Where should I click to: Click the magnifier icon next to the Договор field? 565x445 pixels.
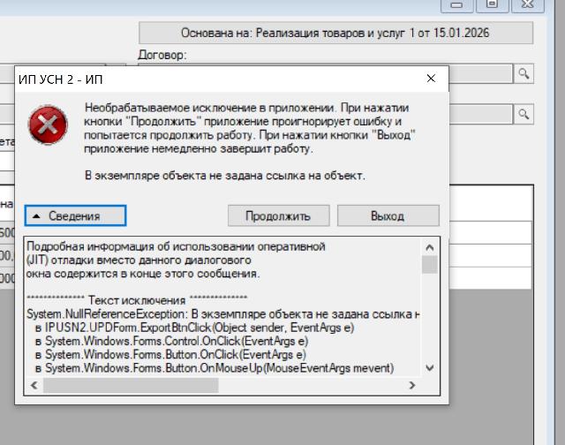click(524, 73)
